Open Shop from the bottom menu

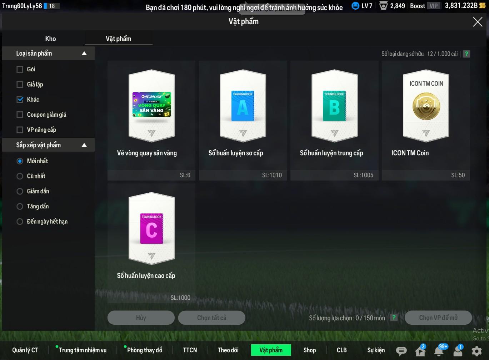click(x=309, y=350)
